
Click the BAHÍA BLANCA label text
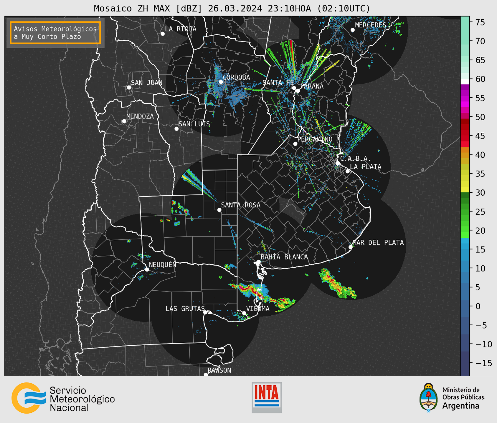284,257
